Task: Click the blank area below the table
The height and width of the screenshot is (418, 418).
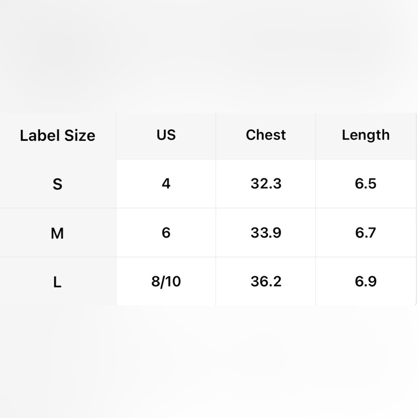Action: pyautogui.click(x=209, y=362)
